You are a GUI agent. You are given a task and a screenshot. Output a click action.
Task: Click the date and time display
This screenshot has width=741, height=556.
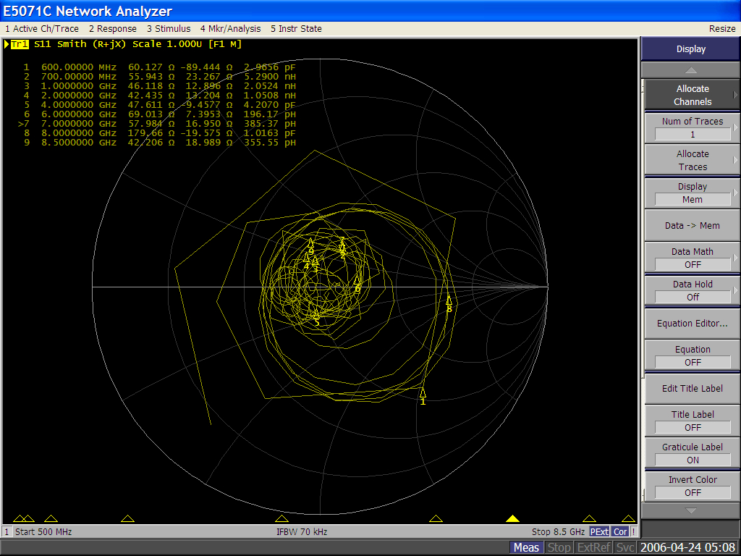click(687, 547)
